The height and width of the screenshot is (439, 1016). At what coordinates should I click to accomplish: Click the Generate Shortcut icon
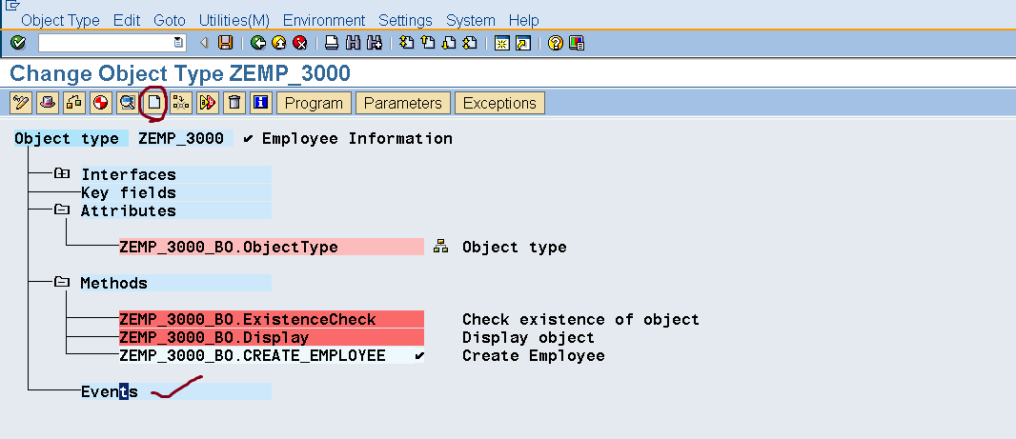tap(523, 44)
